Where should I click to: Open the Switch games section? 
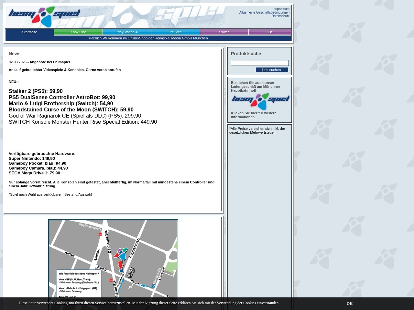224,32
